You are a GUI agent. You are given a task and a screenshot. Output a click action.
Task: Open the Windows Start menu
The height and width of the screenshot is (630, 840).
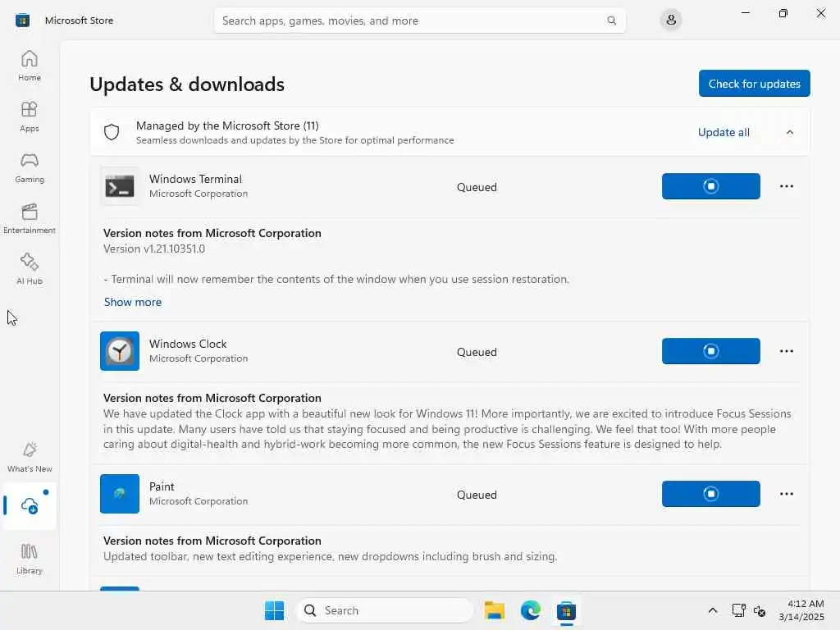point(274,610)
